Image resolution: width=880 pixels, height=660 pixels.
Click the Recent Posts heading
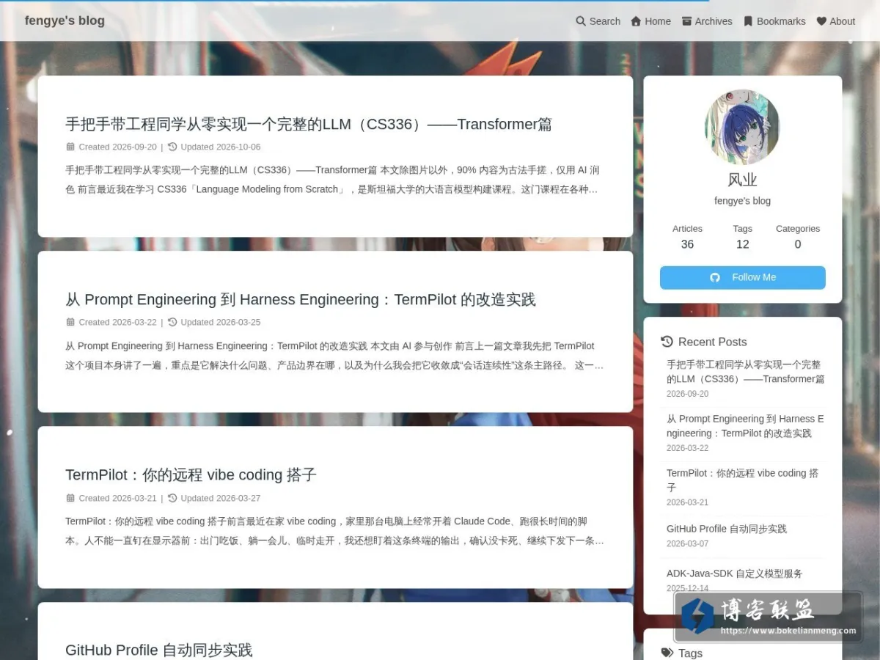(704, 342)
